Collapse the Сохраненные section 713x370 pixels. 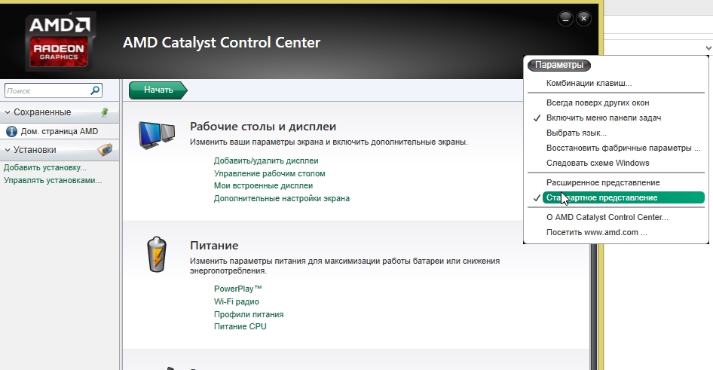tap(8, 112)
